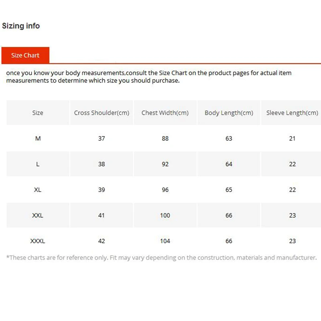Click the Sleeve Length(cm) column header
Image resolution: width=321 pixels, height=321 pixels.
(292, 113)
